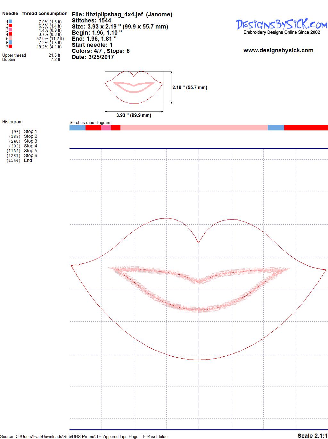Select Stop 1 in the histogram list
This screenshot has height=439, width=328.
(x=30, y=131)
